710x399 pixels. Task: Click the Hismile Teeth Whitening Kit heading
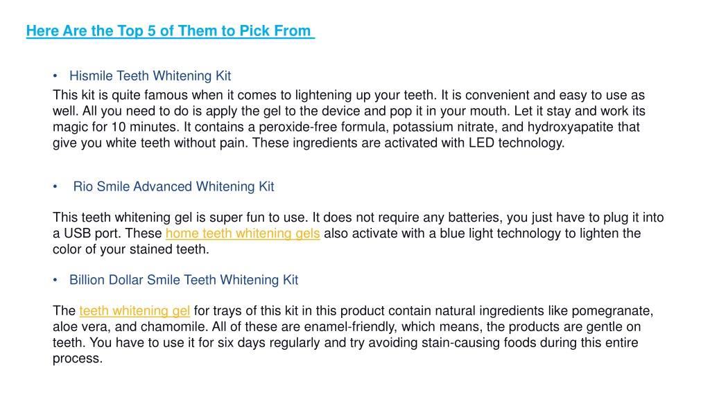(150, 76)
